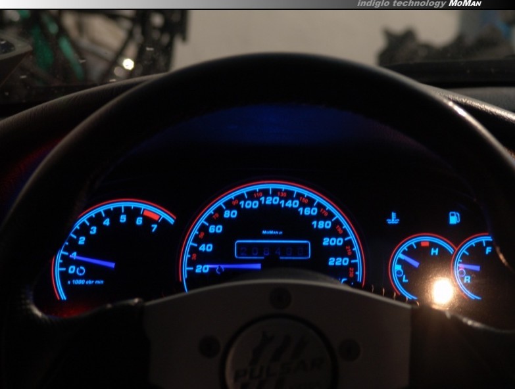This screenshot has height=389, width=515.
Task: Click the "x 1000 obr min" tachometer label
Action: [x=86, y=282]
